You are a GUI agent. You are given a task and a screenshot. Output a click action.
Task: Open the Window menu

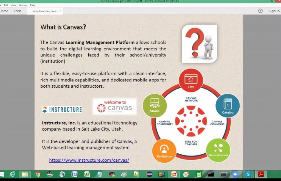tap(23, 5)
